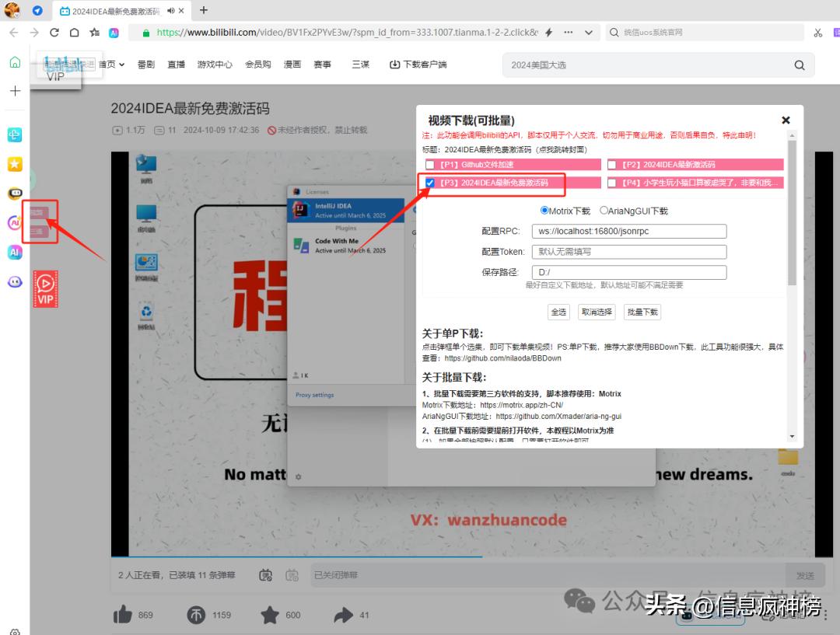840x635 pixels.
Task: Select the Motrix下载 radio option
Action: pyautogui.click(x=544, y=211)
